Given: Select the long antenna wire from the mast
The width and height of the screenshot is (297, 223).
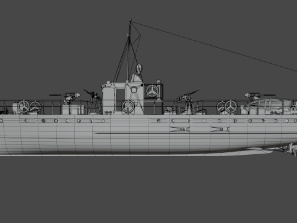Looking at the screenshot, I should 214,46.
